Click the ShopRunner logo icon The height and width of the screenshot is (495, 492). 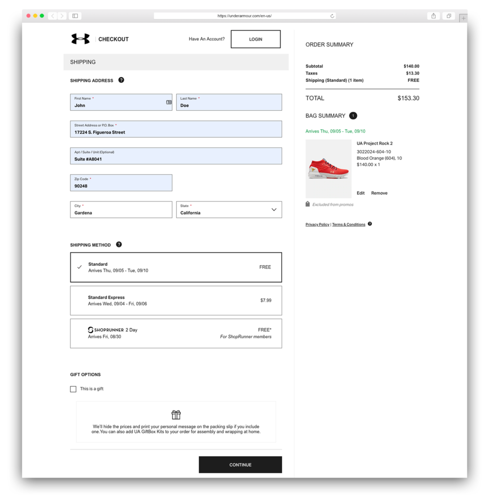(90, 330)
